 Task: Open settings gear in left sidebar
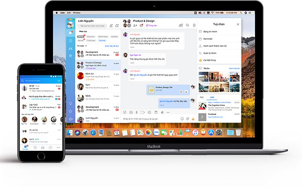71,119
